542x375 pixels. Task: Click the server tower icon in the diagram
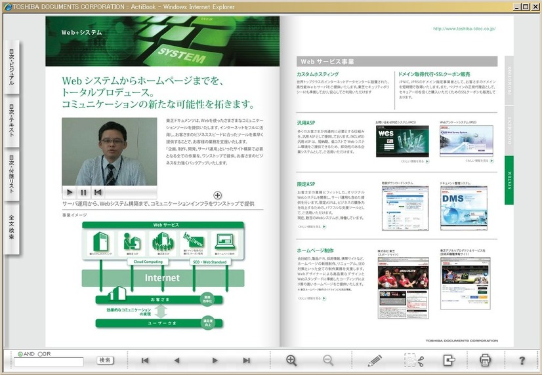(100, 242)
